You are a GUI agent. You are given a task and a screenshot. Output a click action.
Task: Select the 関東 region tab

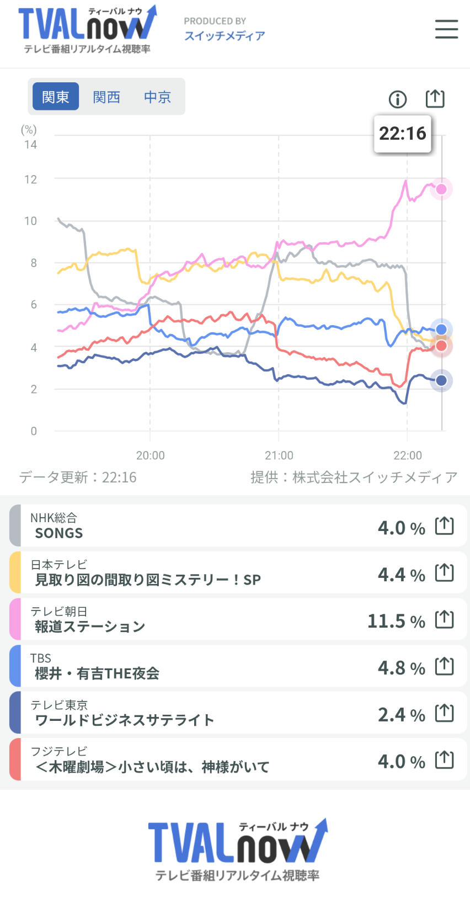[x=56, y=97]
